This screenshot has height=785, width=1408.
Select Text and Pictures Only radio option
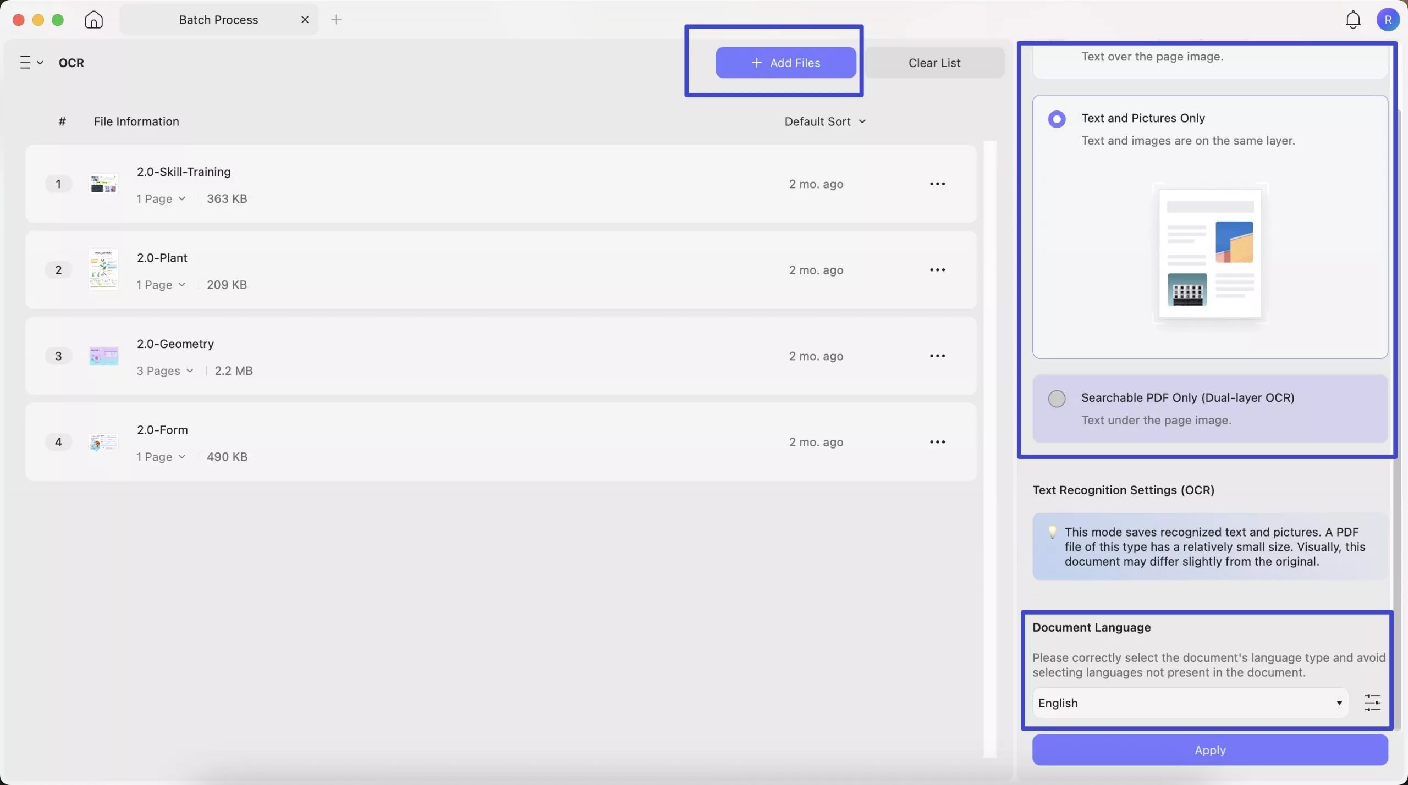[x=1056, y=119]
